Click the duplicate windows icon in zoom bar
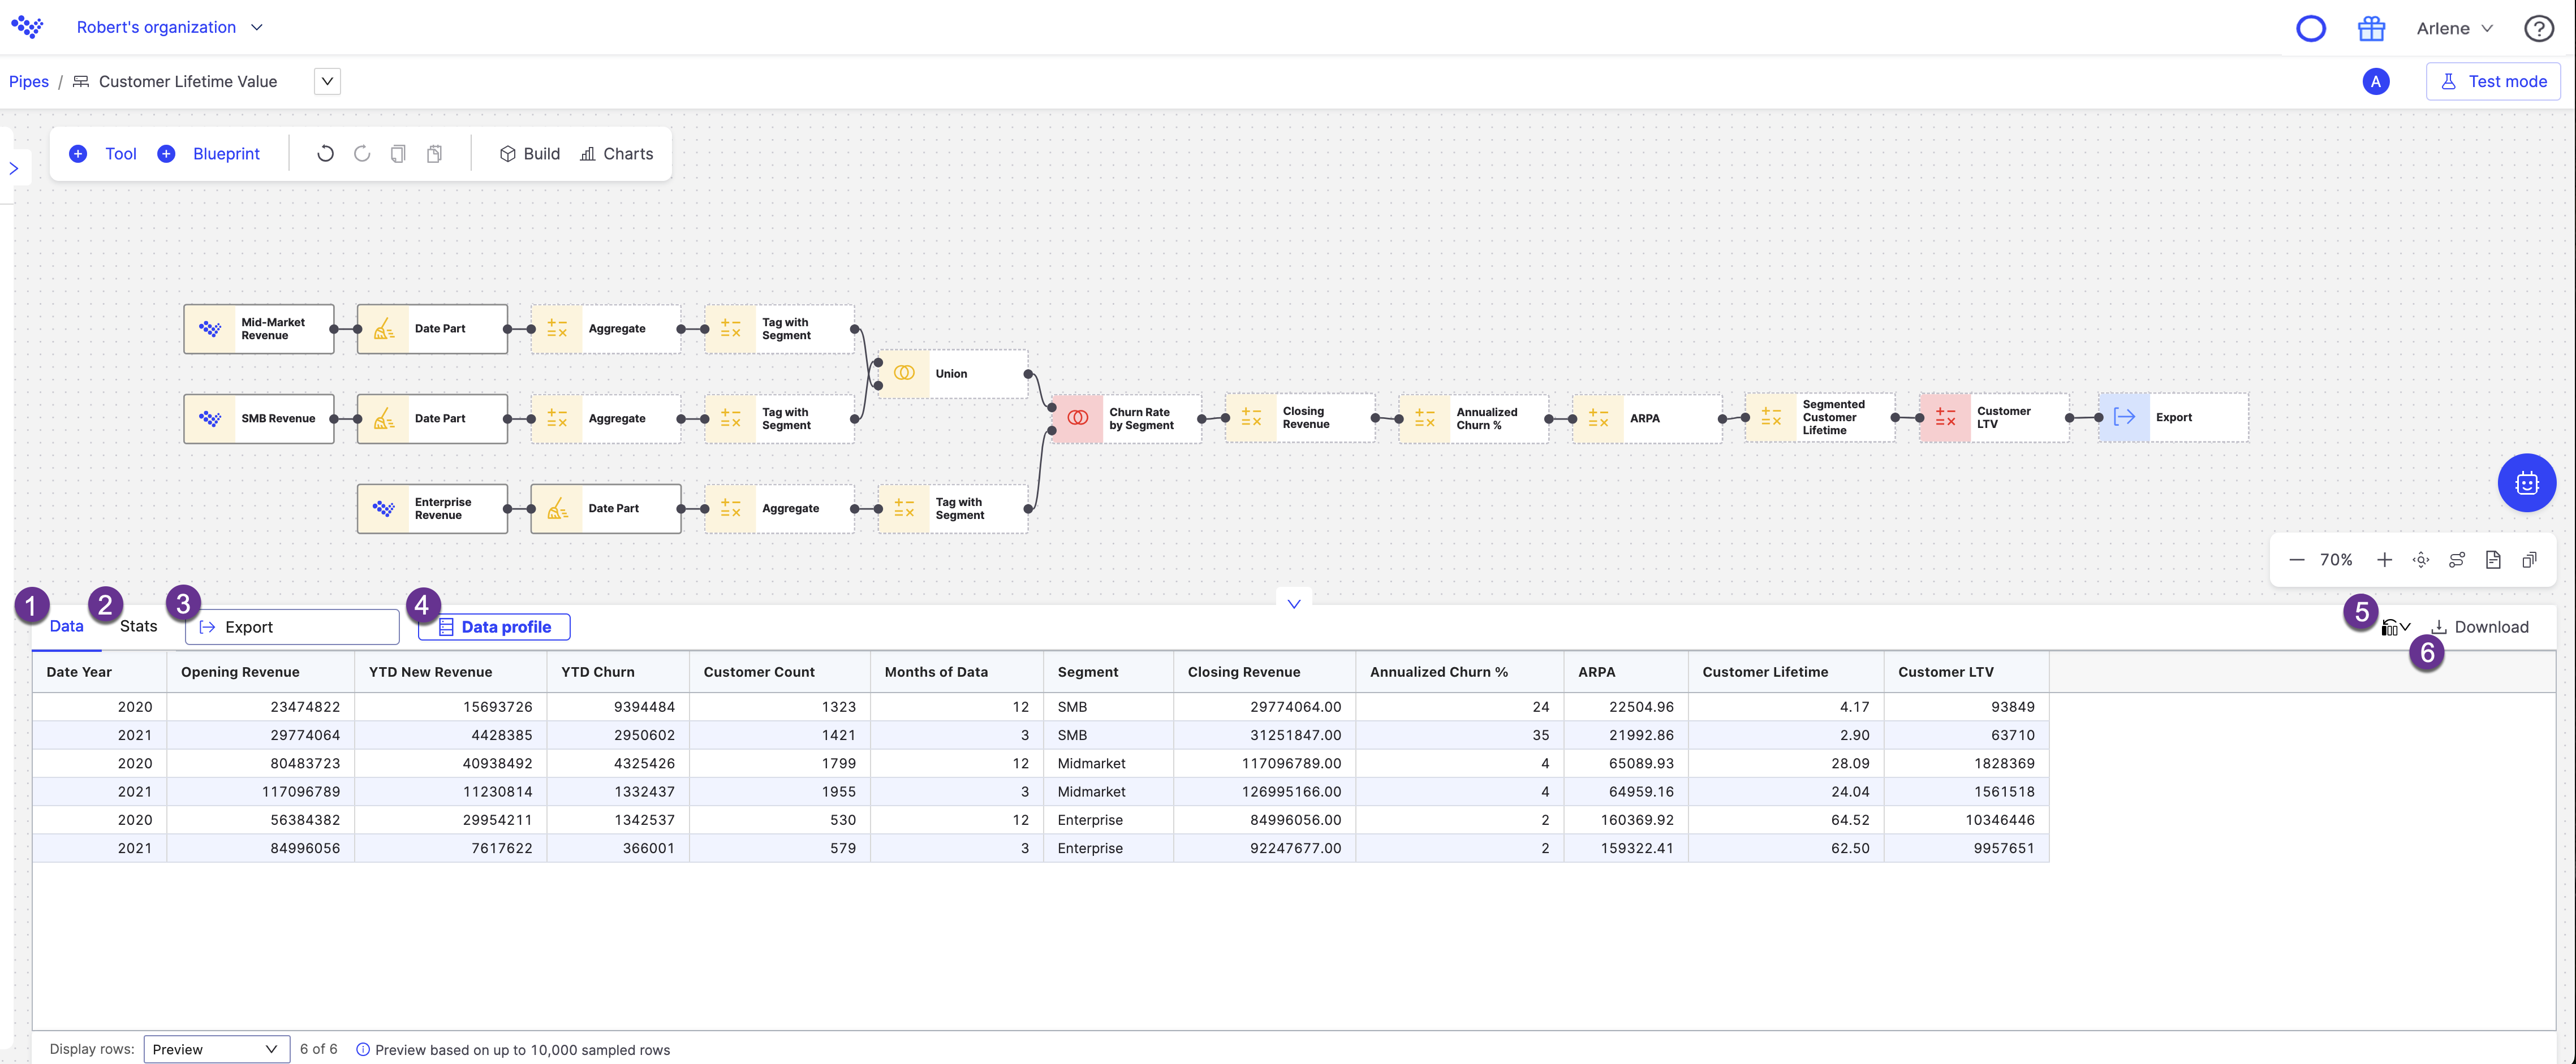 coord(2529,560)
